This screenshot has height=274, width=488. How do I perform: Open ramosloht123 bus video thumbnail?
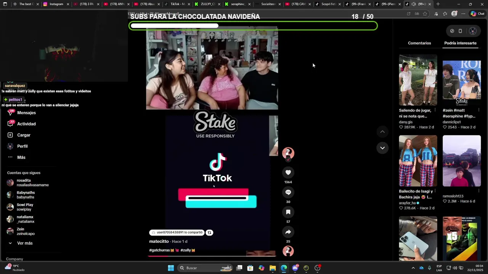click(x=462, y=161)
